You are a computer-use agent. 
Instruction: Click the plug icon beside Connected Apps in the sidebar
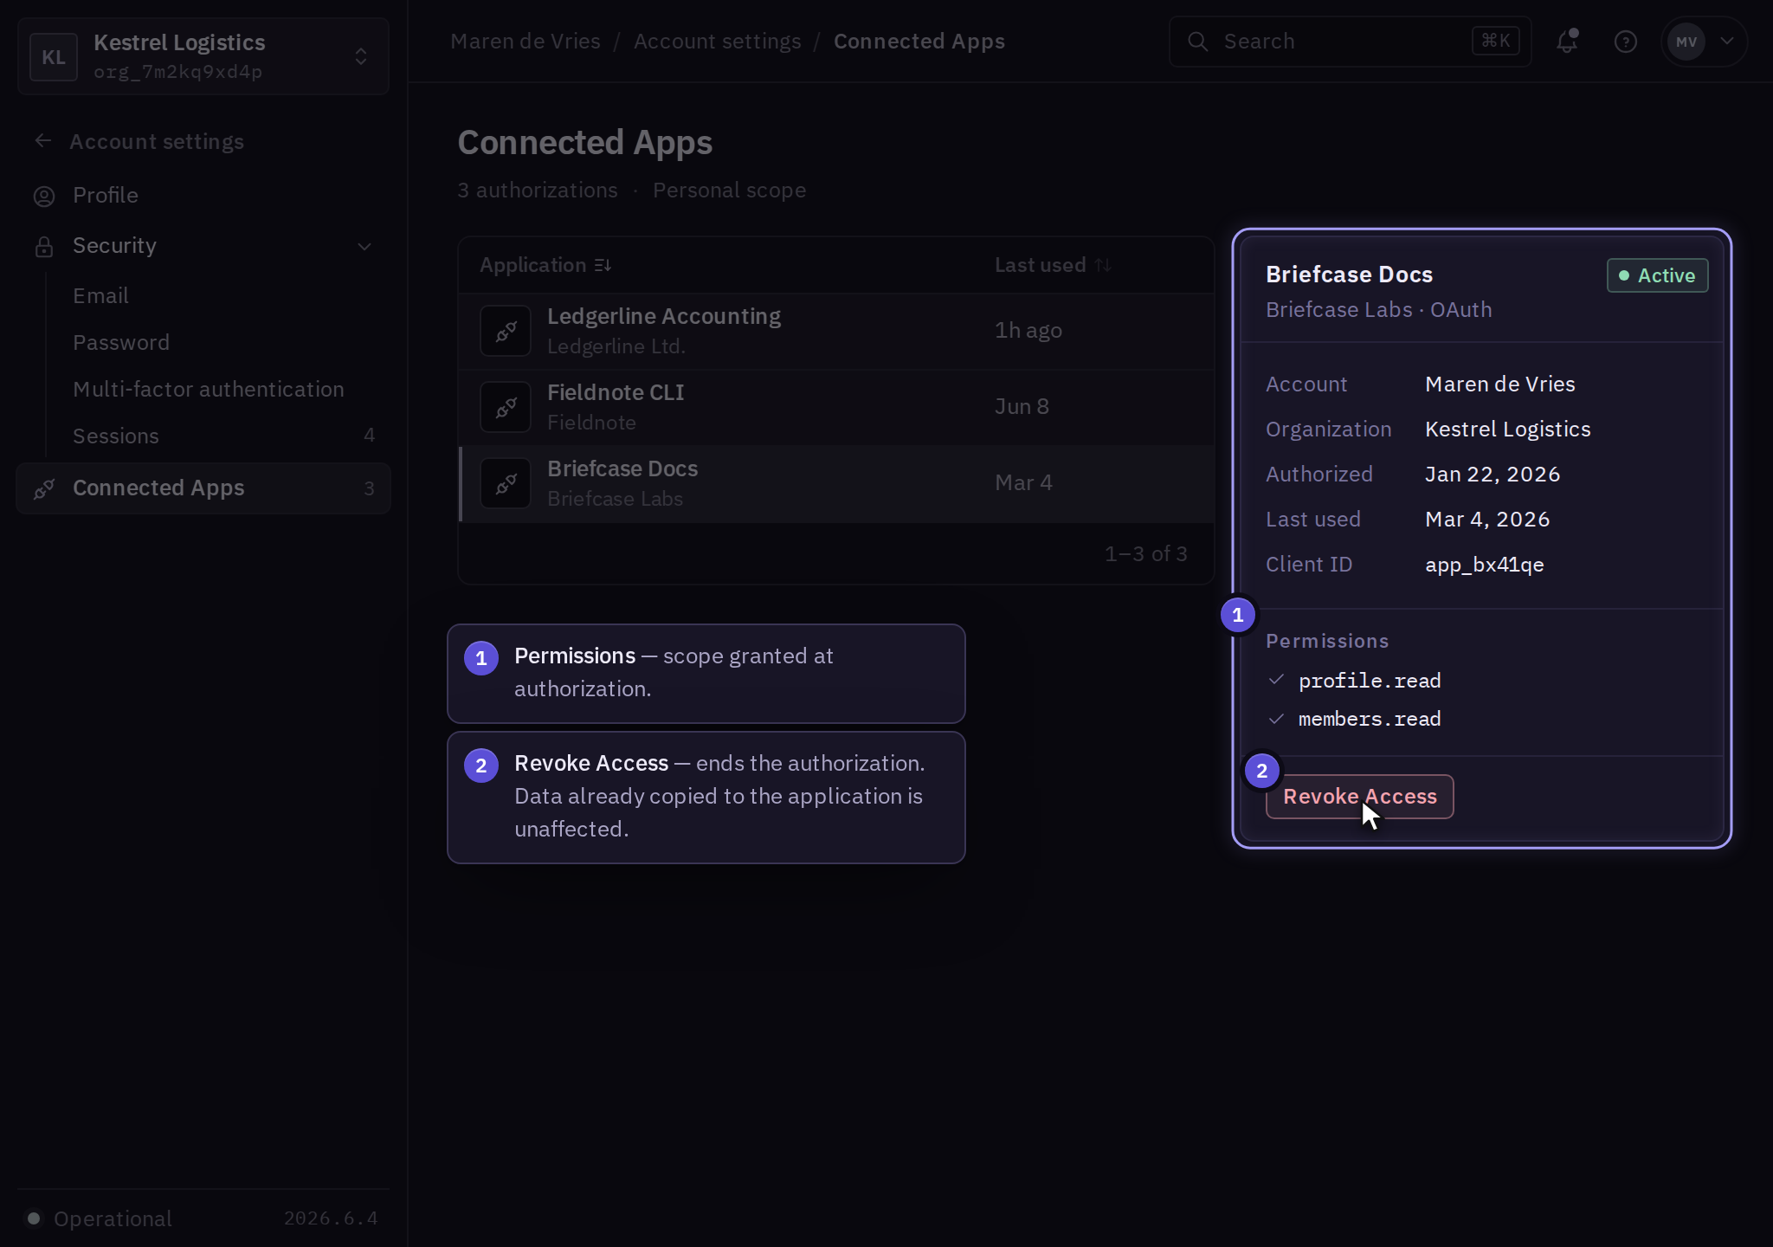pyautogui.click(x=44, y=489)
